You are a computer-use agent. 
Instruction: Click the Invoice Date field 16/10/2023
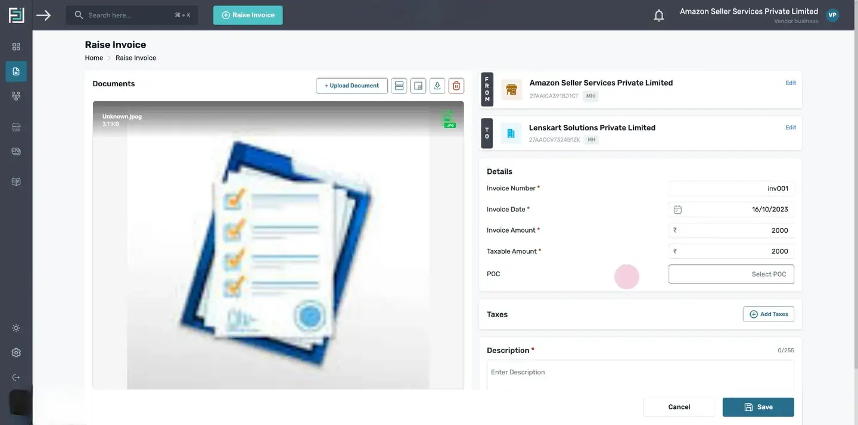pos(731,210)
